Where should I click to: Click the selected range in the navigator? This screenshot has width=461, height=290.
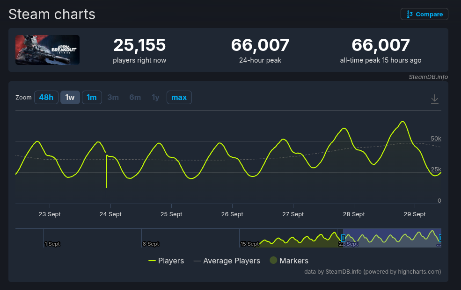coord(392,238)
